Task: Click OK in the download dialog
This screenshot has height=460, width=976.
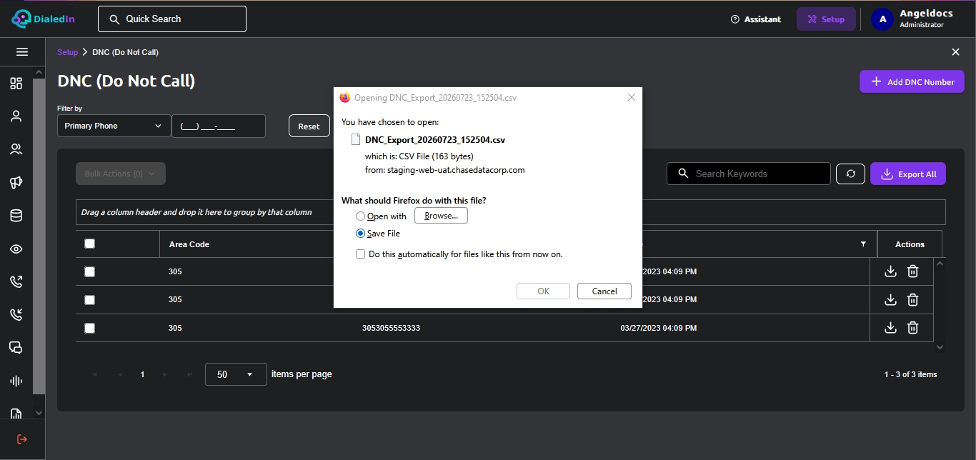Action: pyautogui.click(x=543, y=291)
